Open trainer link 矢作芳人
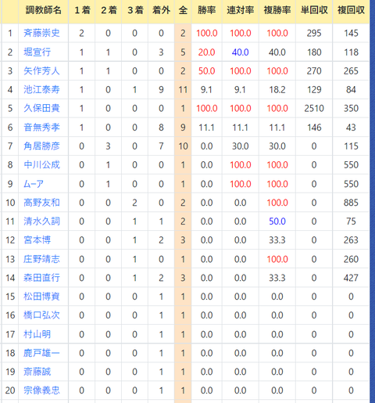 tap(41, 71)
